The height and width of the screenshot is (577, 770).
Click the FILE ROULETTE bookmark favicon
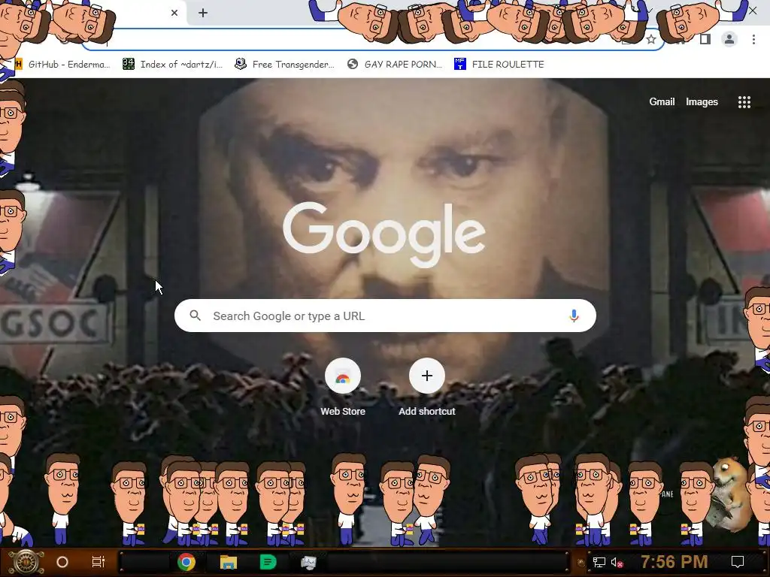pos(459,65)
